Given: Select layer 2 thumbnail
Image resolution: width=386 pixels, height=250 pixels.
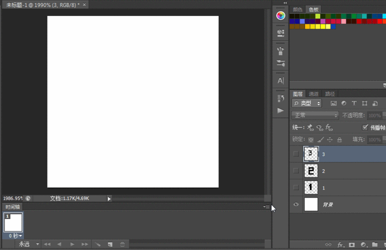Looking at the screenshot, I should point(311,171).
